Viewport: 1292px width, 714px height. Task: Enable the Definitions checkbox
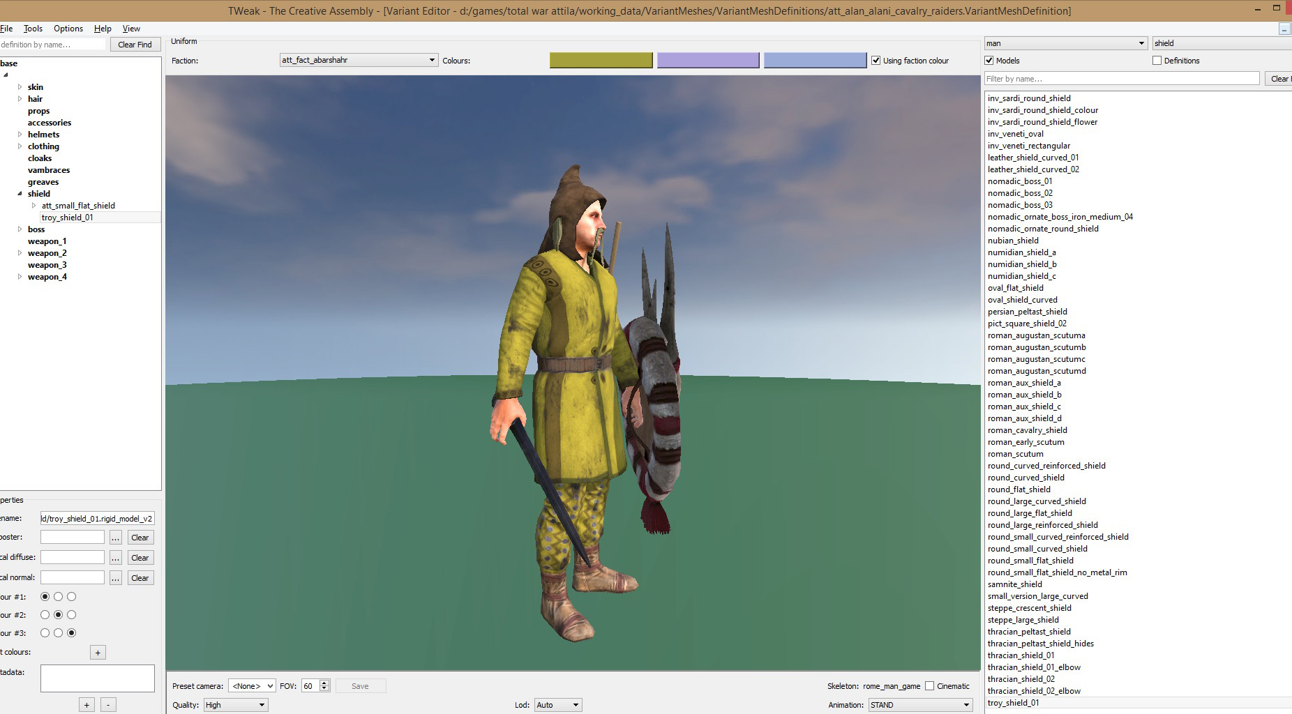pos(1157,61)
